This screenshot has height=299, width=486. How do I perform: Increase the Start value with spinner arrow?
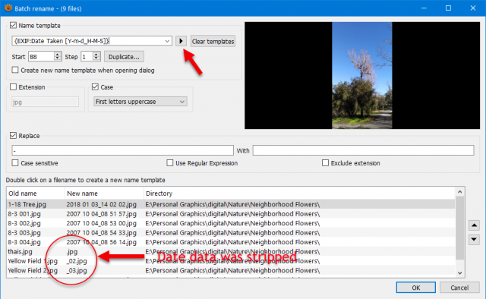click(x=58, y=55)
